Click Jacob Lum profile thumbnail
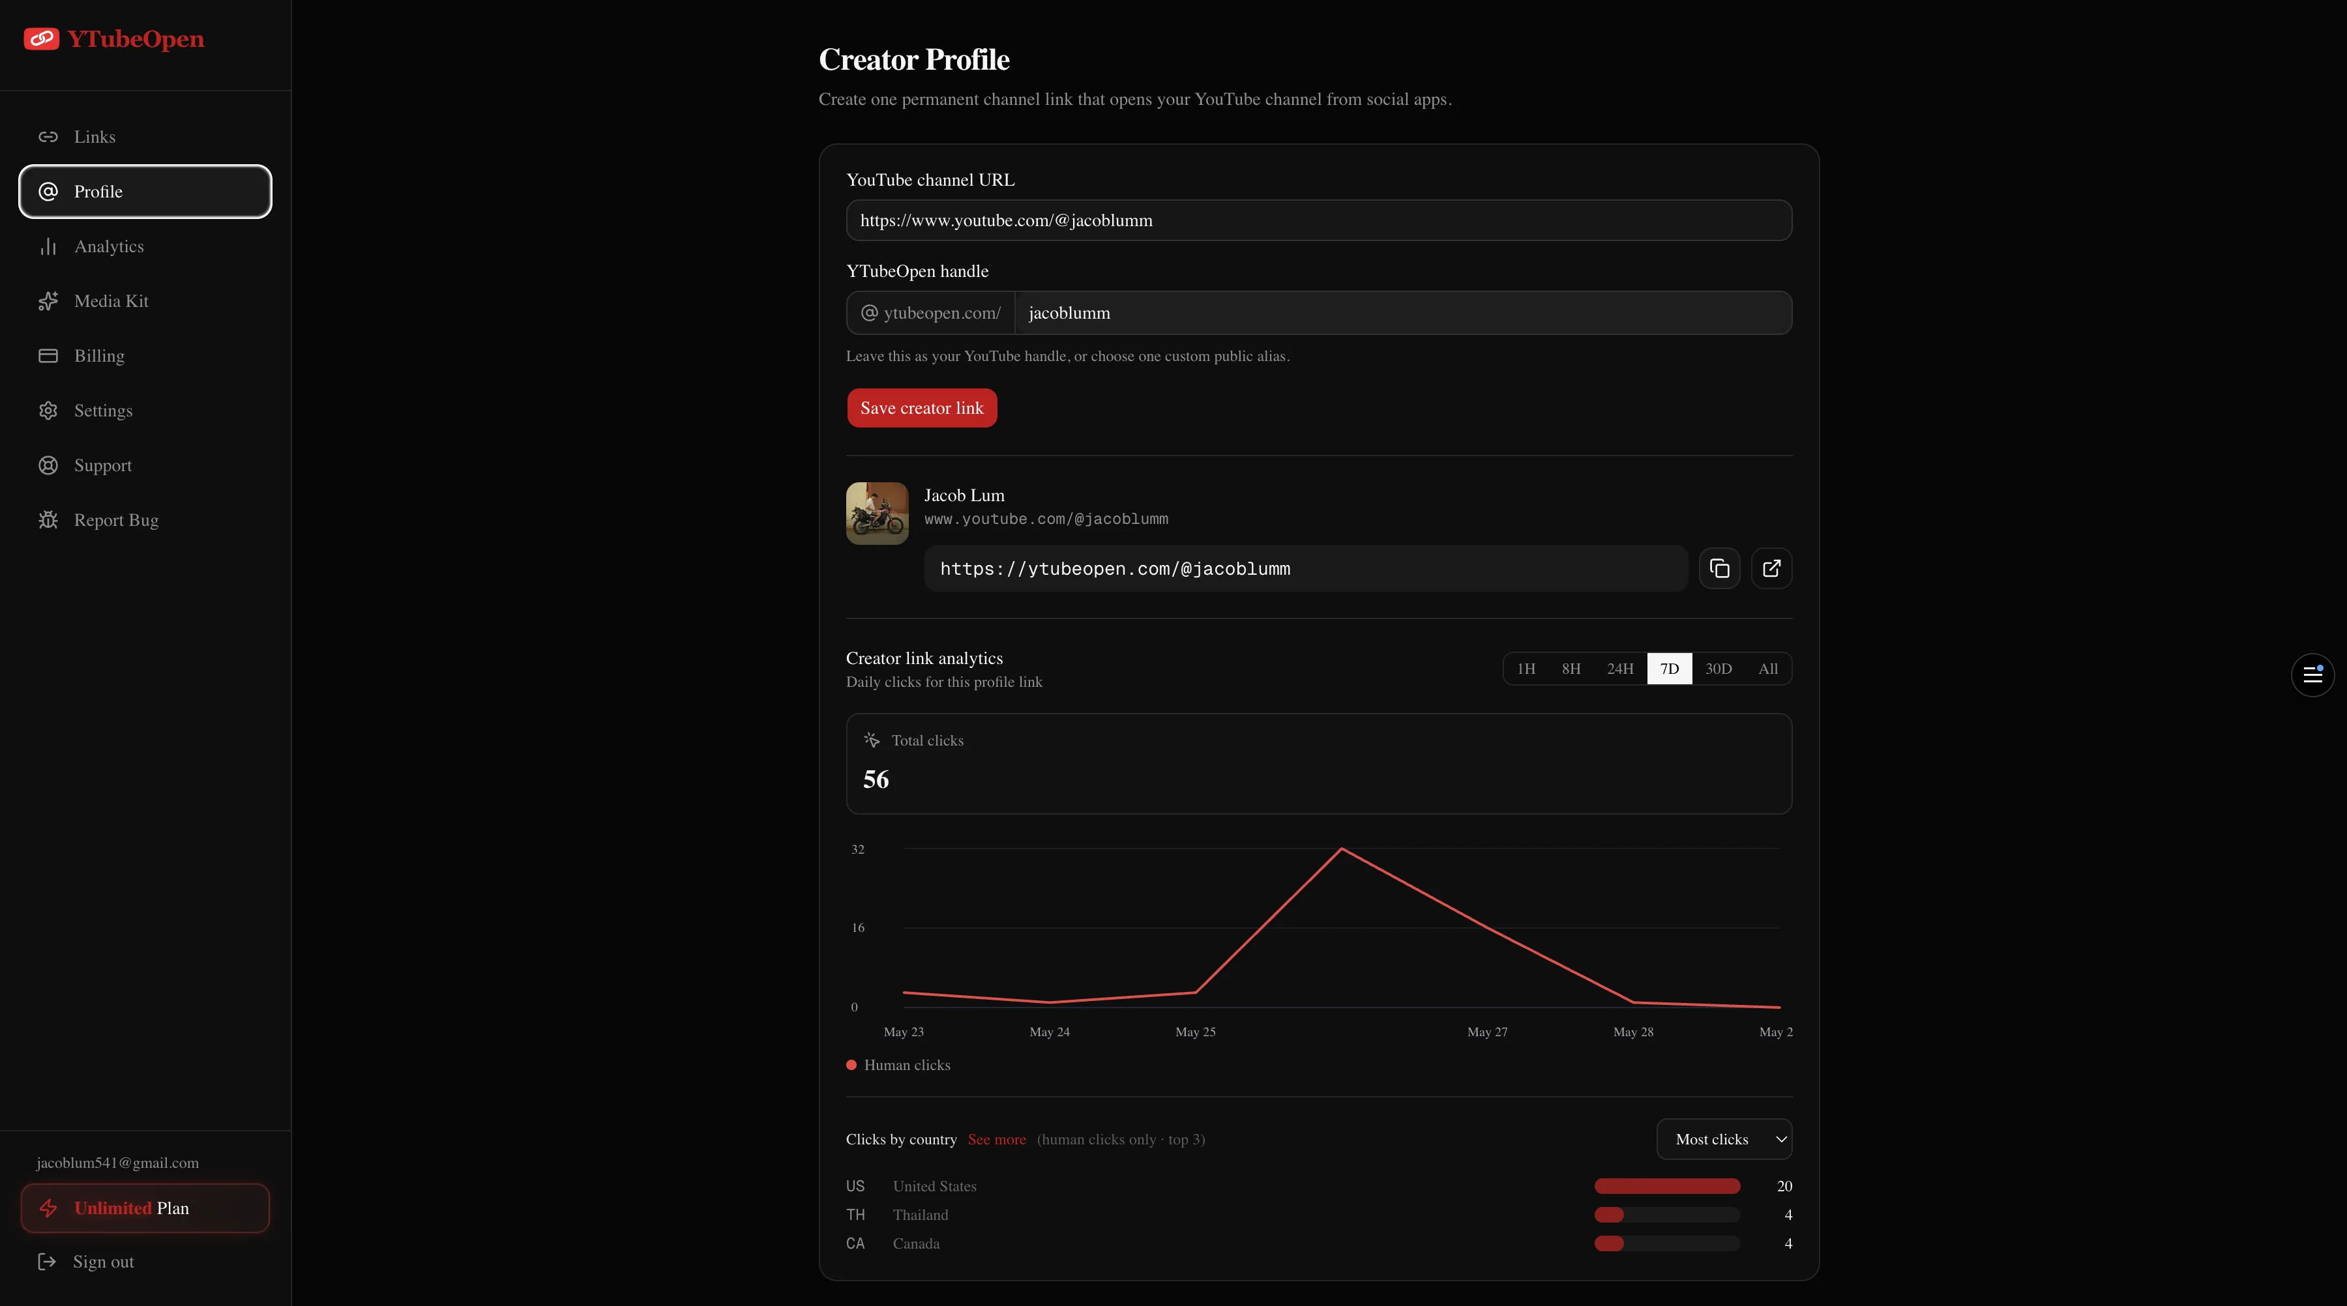 tap(876, 514)
